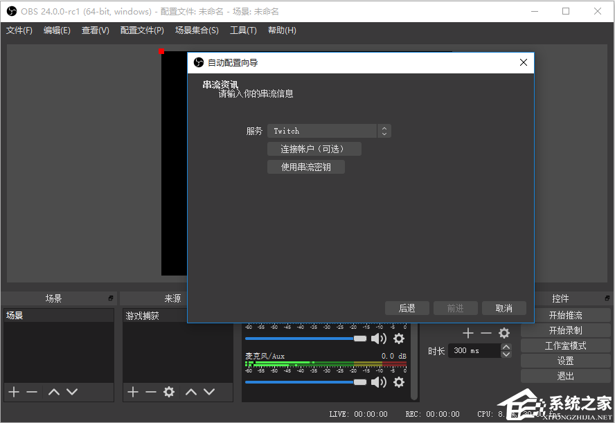This screenshot has height=423, width=615.
Task: Open transition properties gear icon
Action: pos(504,333)
